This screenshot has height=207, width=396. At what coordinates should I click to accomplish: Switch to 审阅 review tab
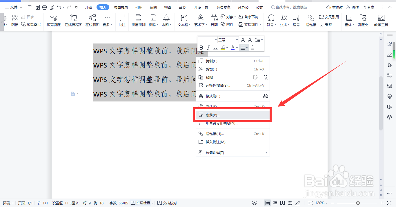154,7
